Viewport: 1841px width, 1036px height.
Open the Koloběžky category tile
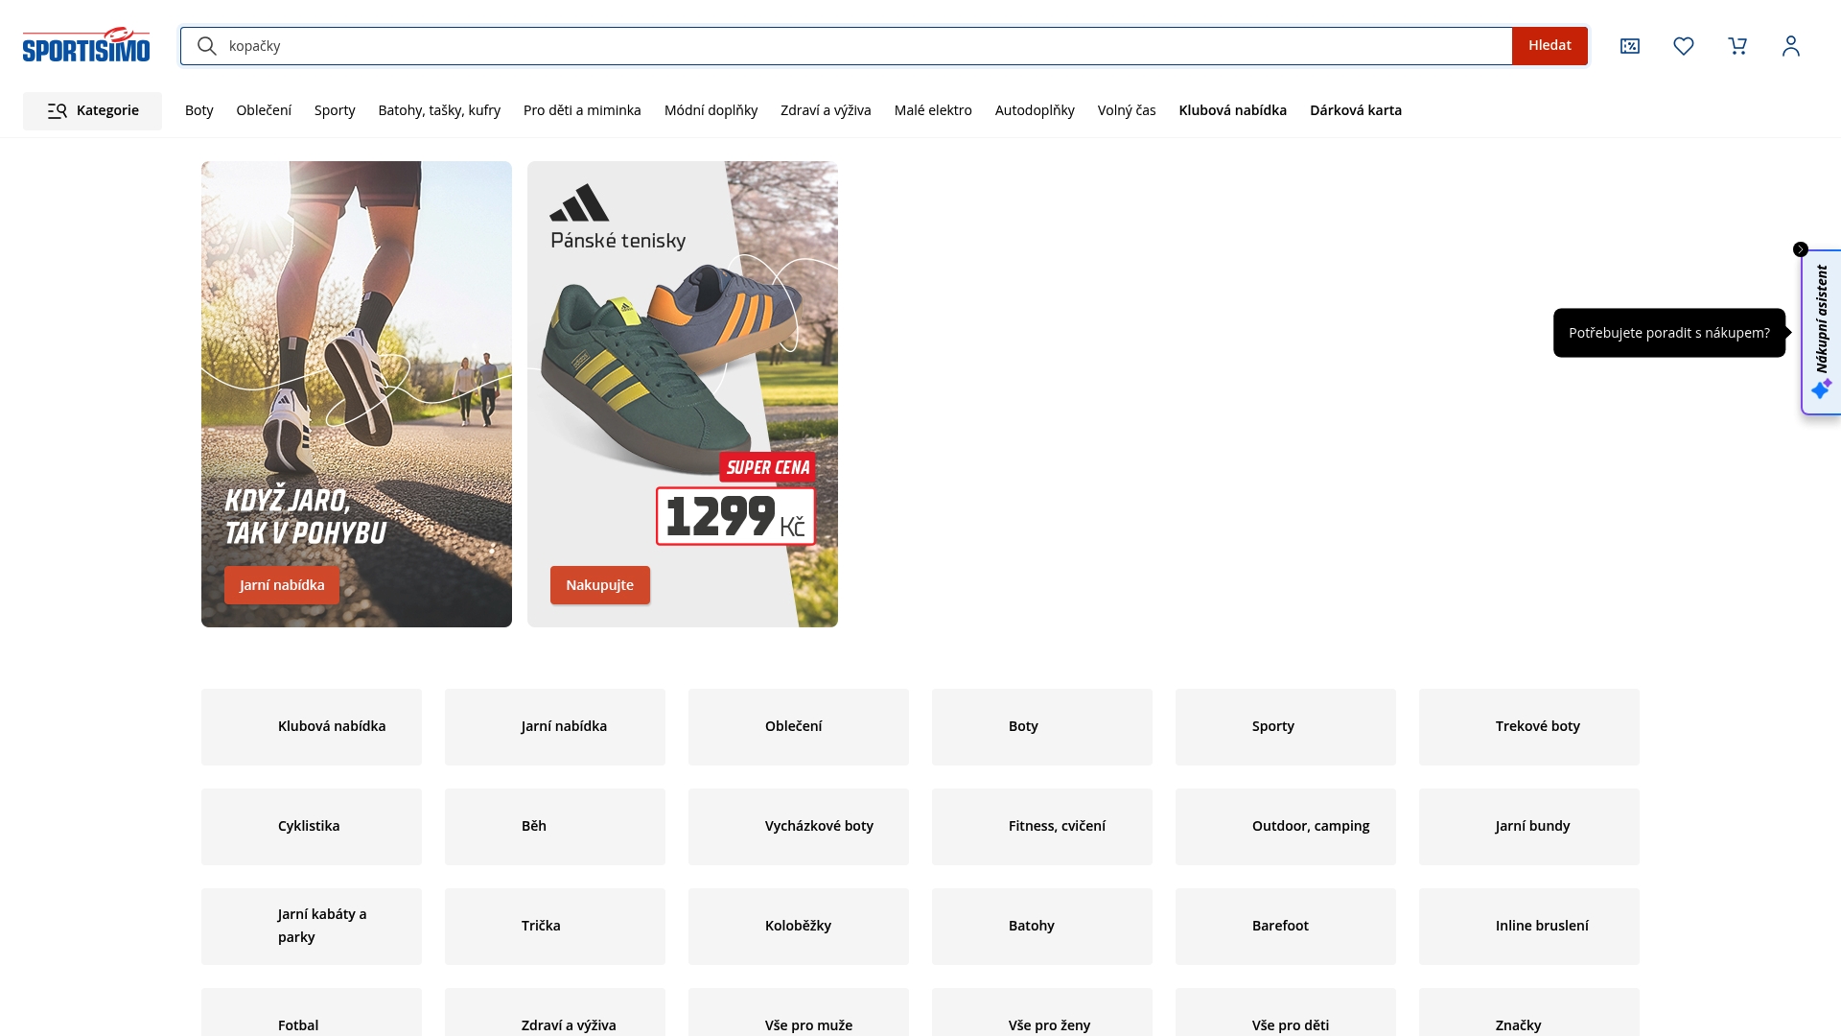tap(798, 926)
